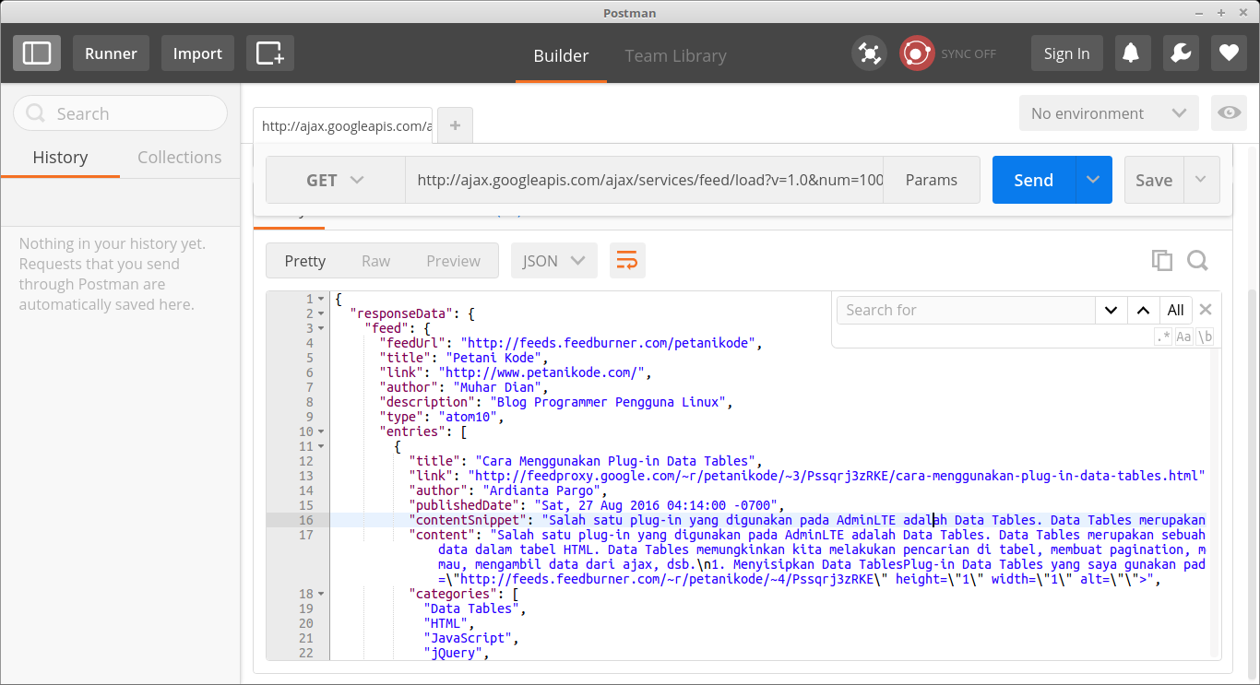Toggle environment quick look eye icon
The height and width of the screenshot is (685, 1260).
tap(1230, 113)
